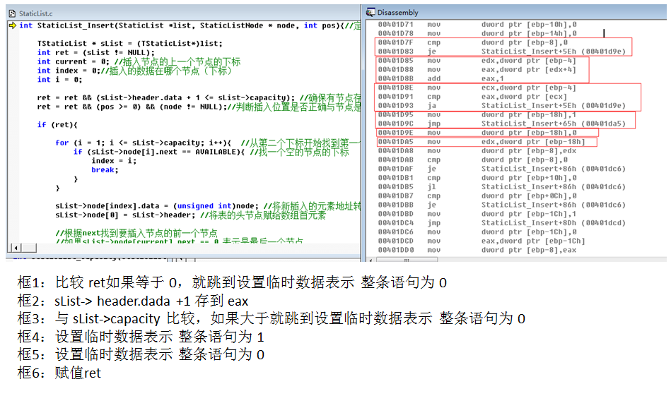Click the mov instruction at 00401D85
The width and height of the screenshot is (671, 396).
pos(477,60)
